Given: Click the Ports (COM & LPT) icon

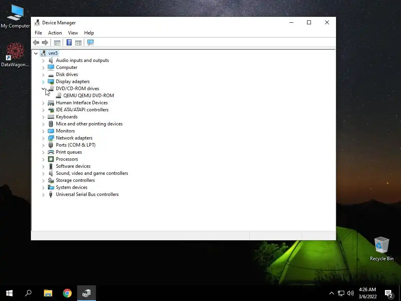Looking at the screenshot, I should click(x=51, y=145).
